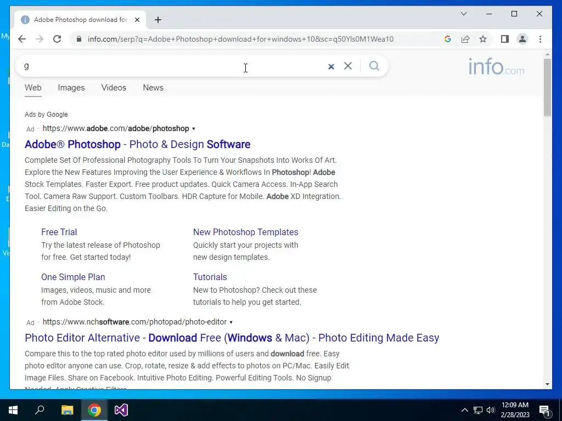
Task: Open Visual Studio from the taskbar
Action: coord(121,410)
